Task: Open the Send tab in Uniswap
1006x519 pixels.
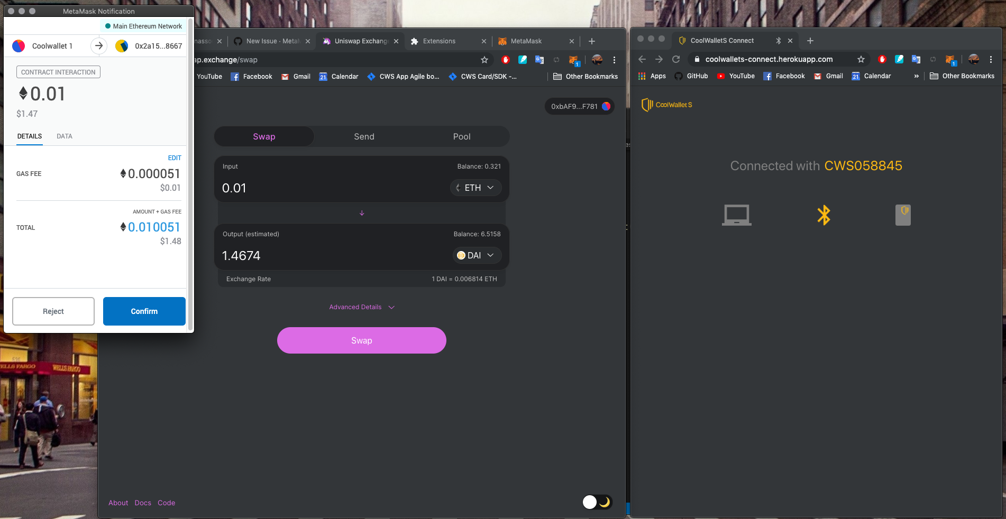Action: pos(364,136)
